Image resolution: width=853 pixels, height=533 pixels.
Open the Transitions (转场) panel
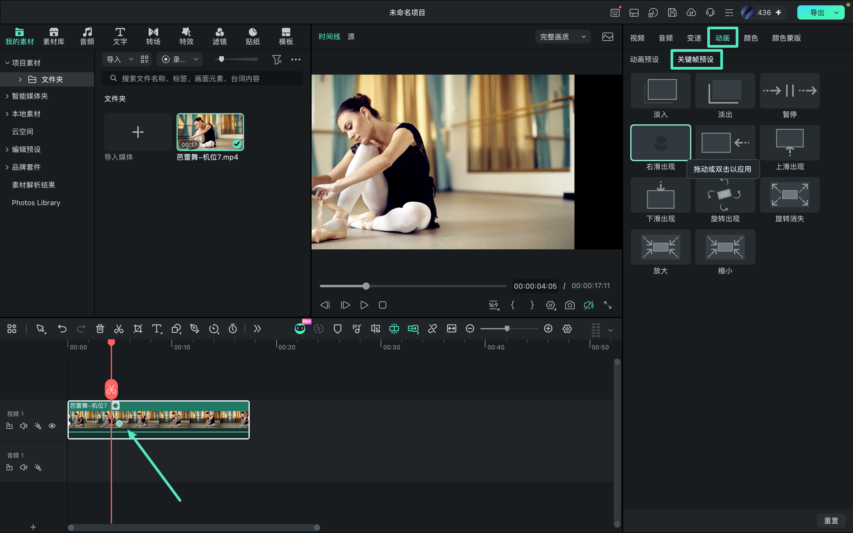coord(153,36)
